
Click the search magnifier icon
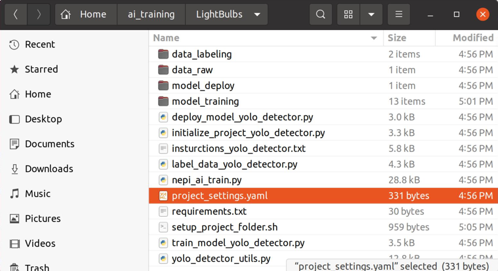coord(320,15)
